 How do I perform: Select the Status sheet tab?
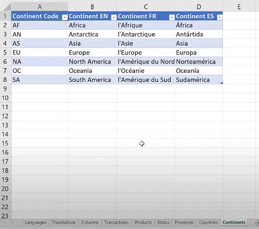(163, 223)
